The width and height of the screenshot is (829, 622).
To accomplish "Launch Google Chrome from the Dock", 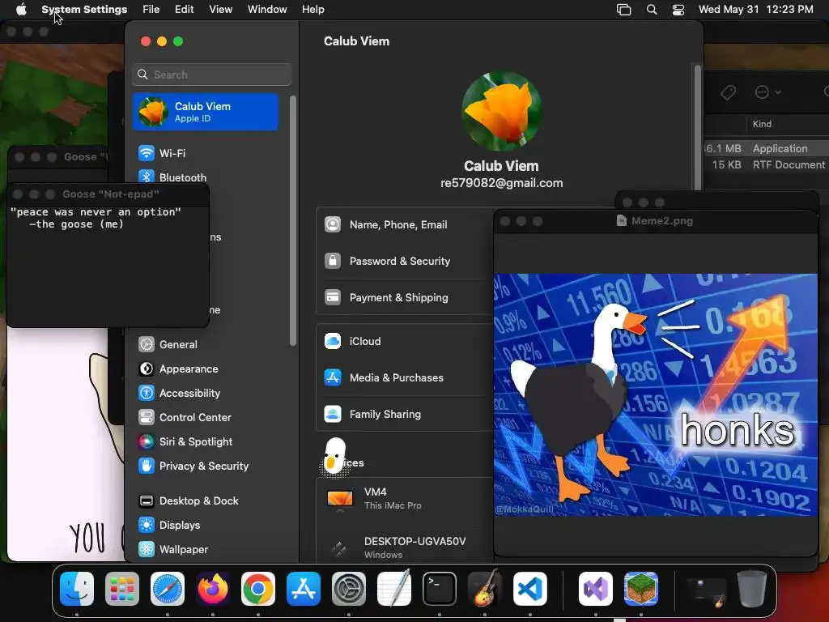I will tap(258, 589).
